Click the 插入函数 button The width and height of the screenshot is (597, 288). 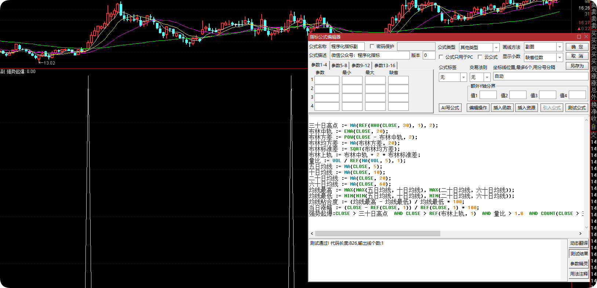tap(502, 108)
